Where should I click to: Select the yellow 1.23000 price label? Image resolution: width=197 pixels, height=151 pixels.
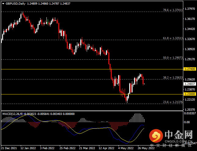point(190,94)
